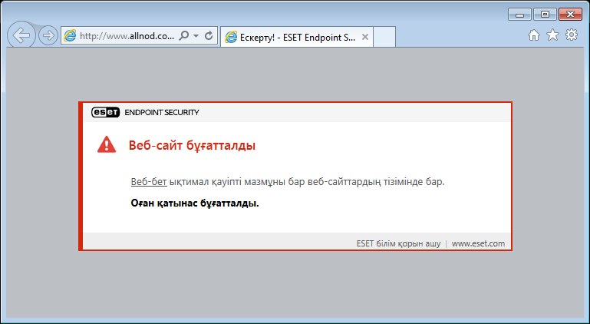This screenshot has height=324, width=590.
Task: Click the red warning triangle icon
Action: (x=107, y=144)
